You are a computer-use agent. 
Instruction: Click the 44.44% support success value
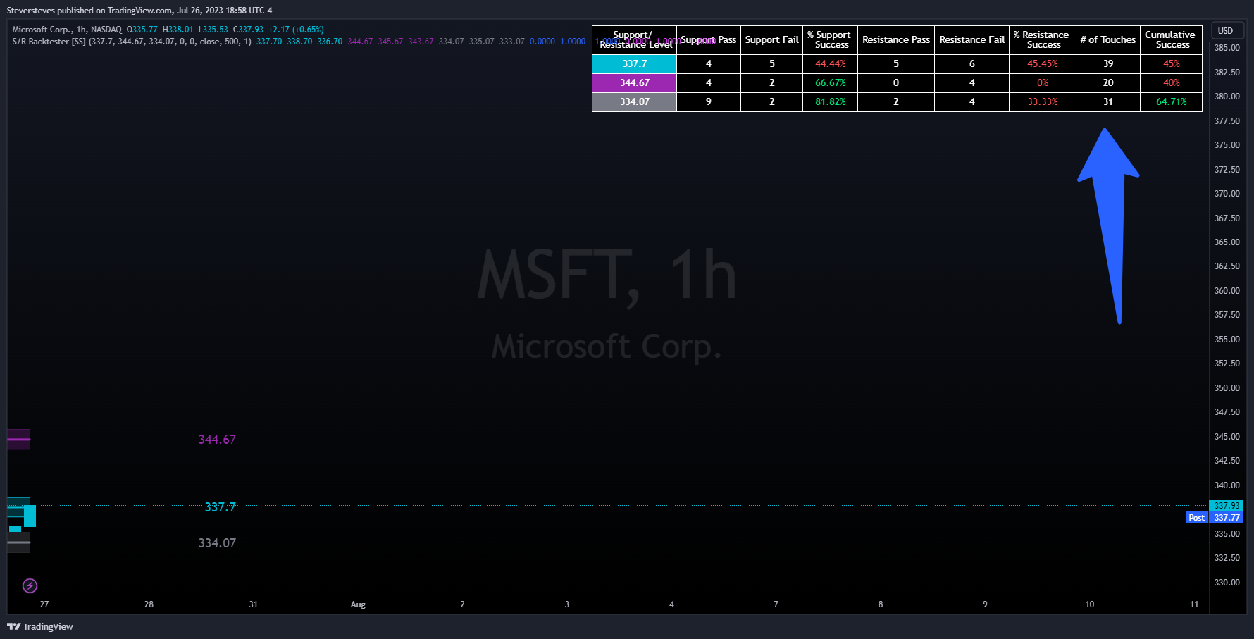(831, 63)
